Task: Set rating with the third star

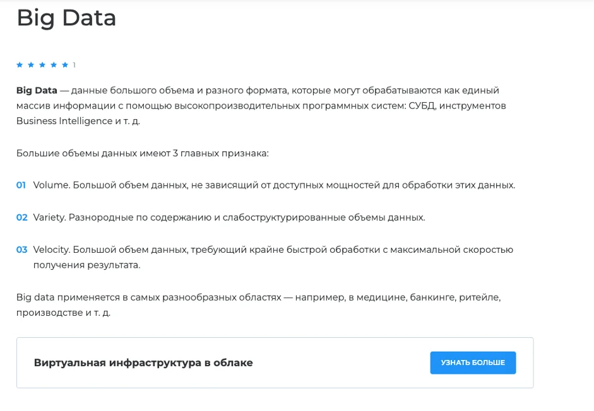Action: click(42, 65)
